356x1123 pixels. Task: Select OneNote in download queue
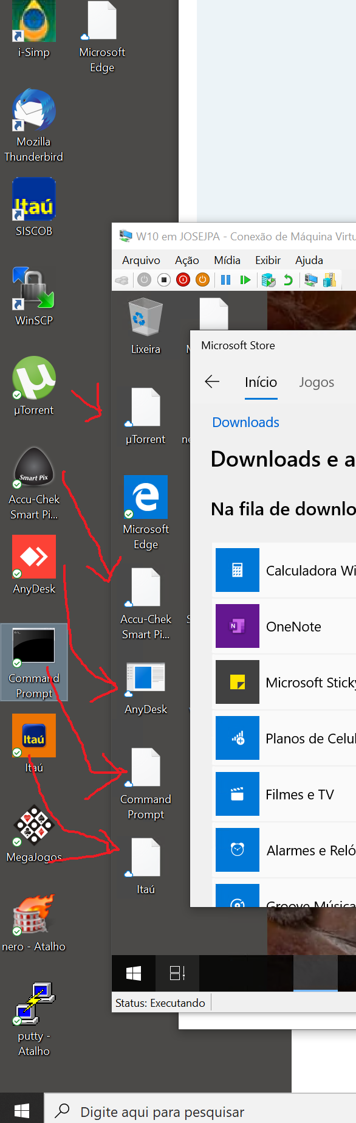[x=284, y=626]
